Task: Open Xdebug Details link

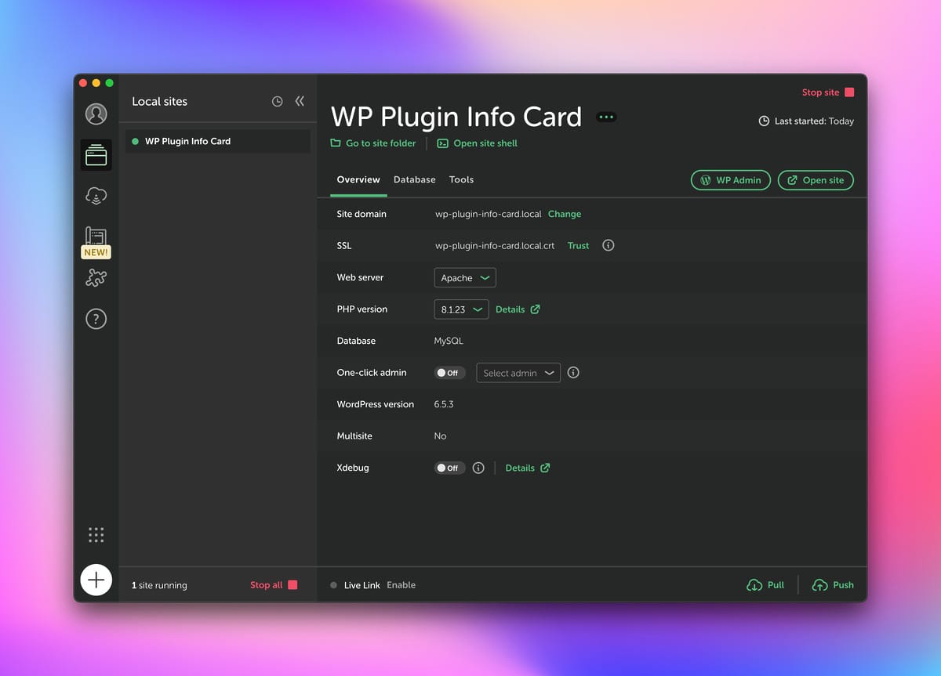Action: click(528, 468)
